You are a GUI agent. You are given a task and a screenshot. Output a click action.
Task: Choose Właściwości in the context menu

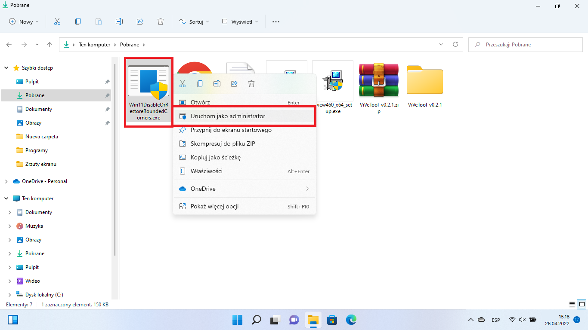coord(244,171)
